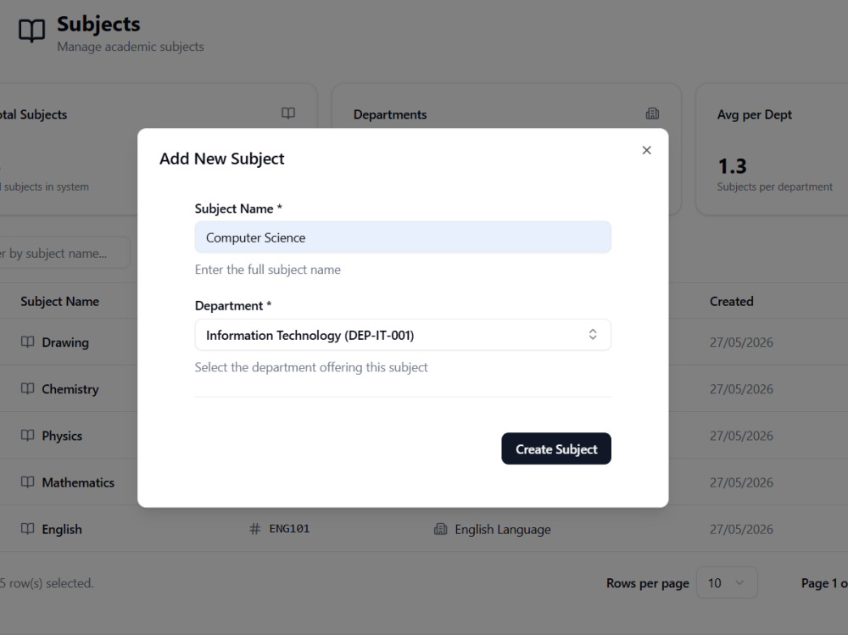Image resolution: width=848 pixels, height=635 pixels.
Task: Sort by the Subject Name column header
Action: (59, 301)
